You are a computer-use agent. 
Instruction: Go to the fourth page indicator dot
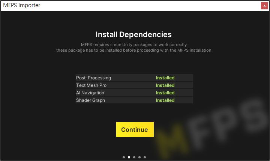pos(139,157)
